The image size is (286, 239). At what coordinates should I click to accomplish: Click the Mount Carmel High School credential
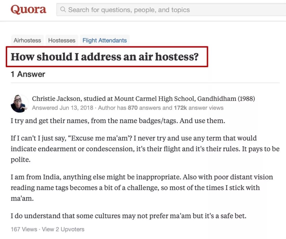coord(169,99)
